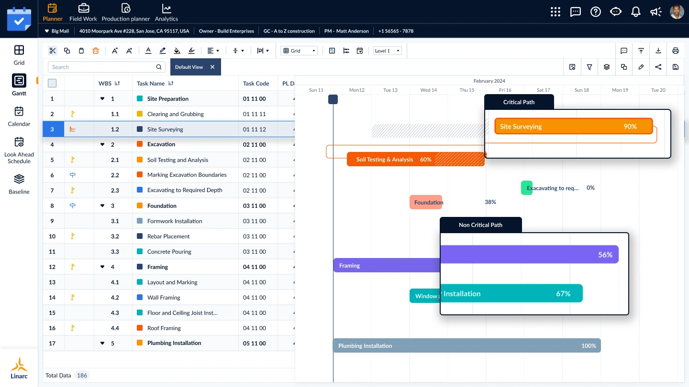Viewport: 689px width, 387px height.
Task: Select the Rebar Placement row
Action: coord(169,236)
